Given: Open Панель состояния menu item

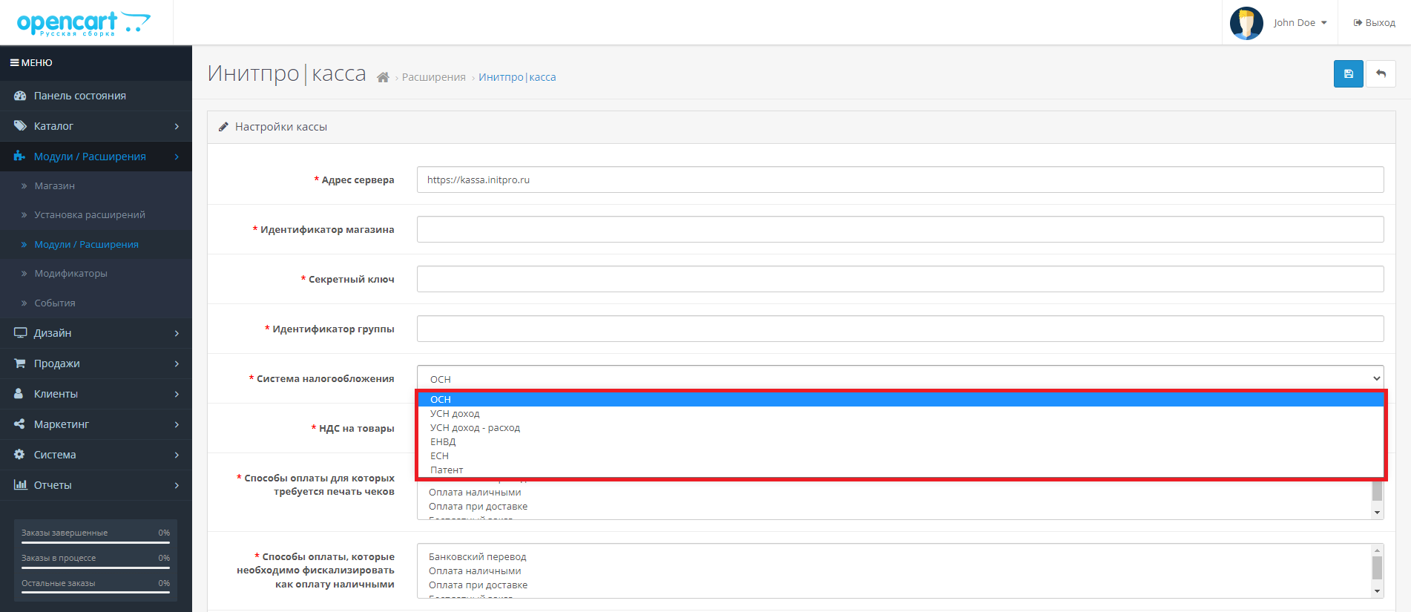Looking at the screenshot, I should click(x=96, y=96).
